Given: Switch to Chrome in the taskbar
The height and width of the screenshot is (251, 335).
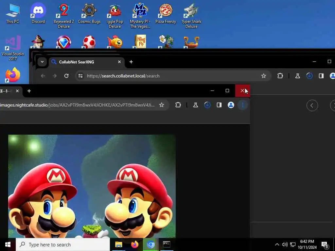Looking at the screenshot, I should 150,244.
